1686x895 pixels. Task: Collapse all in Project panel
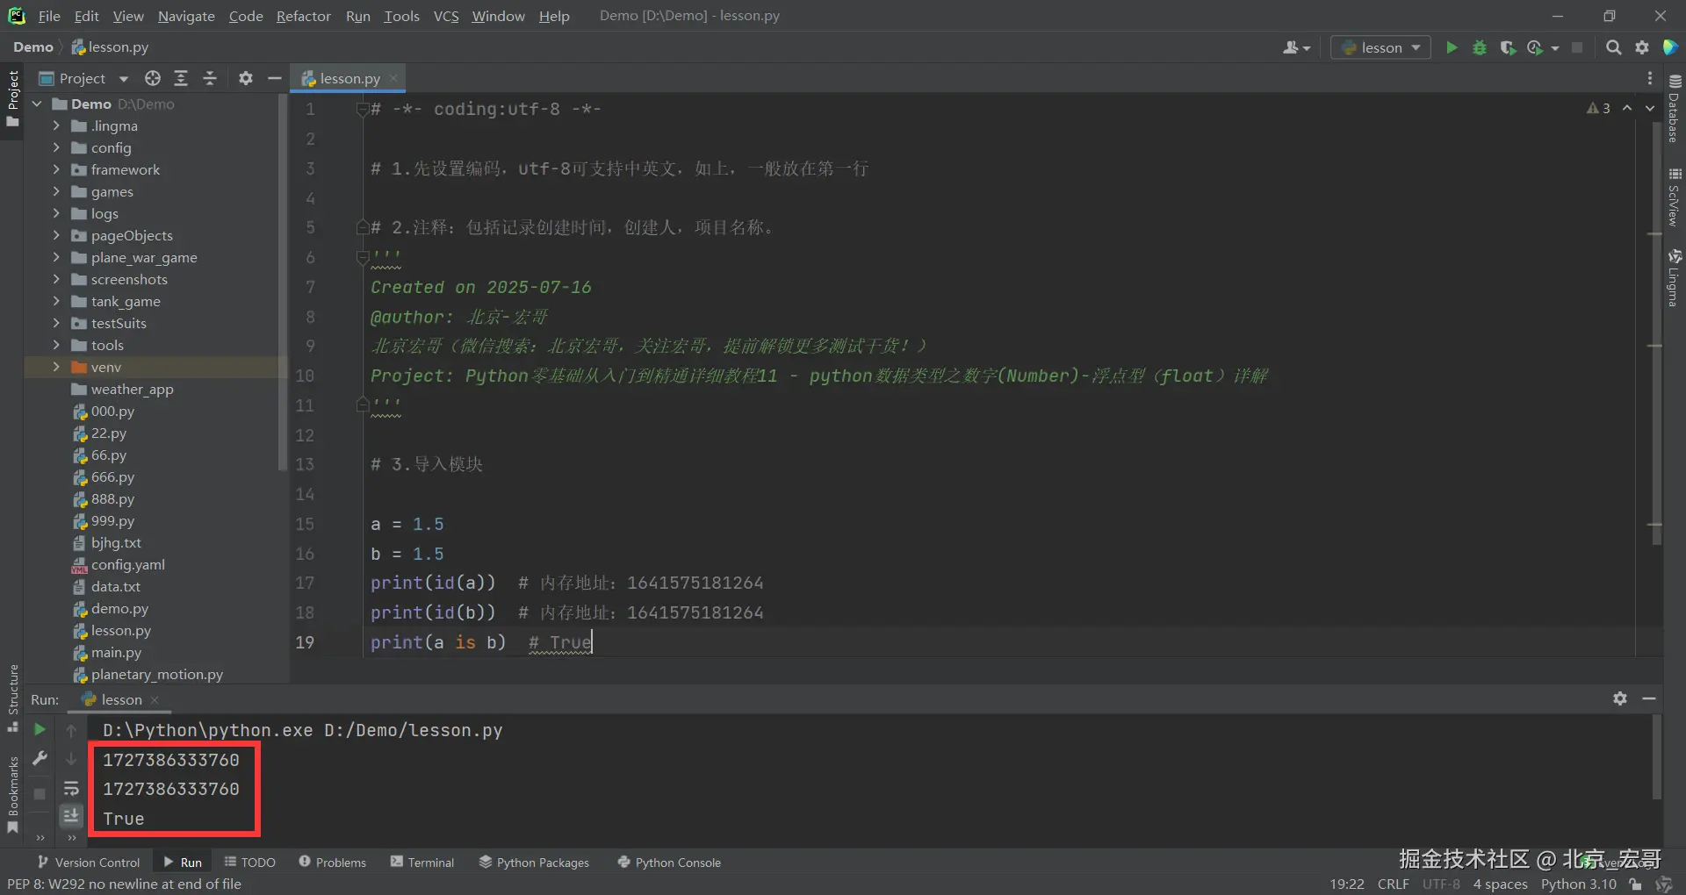(x=210, y=78)
